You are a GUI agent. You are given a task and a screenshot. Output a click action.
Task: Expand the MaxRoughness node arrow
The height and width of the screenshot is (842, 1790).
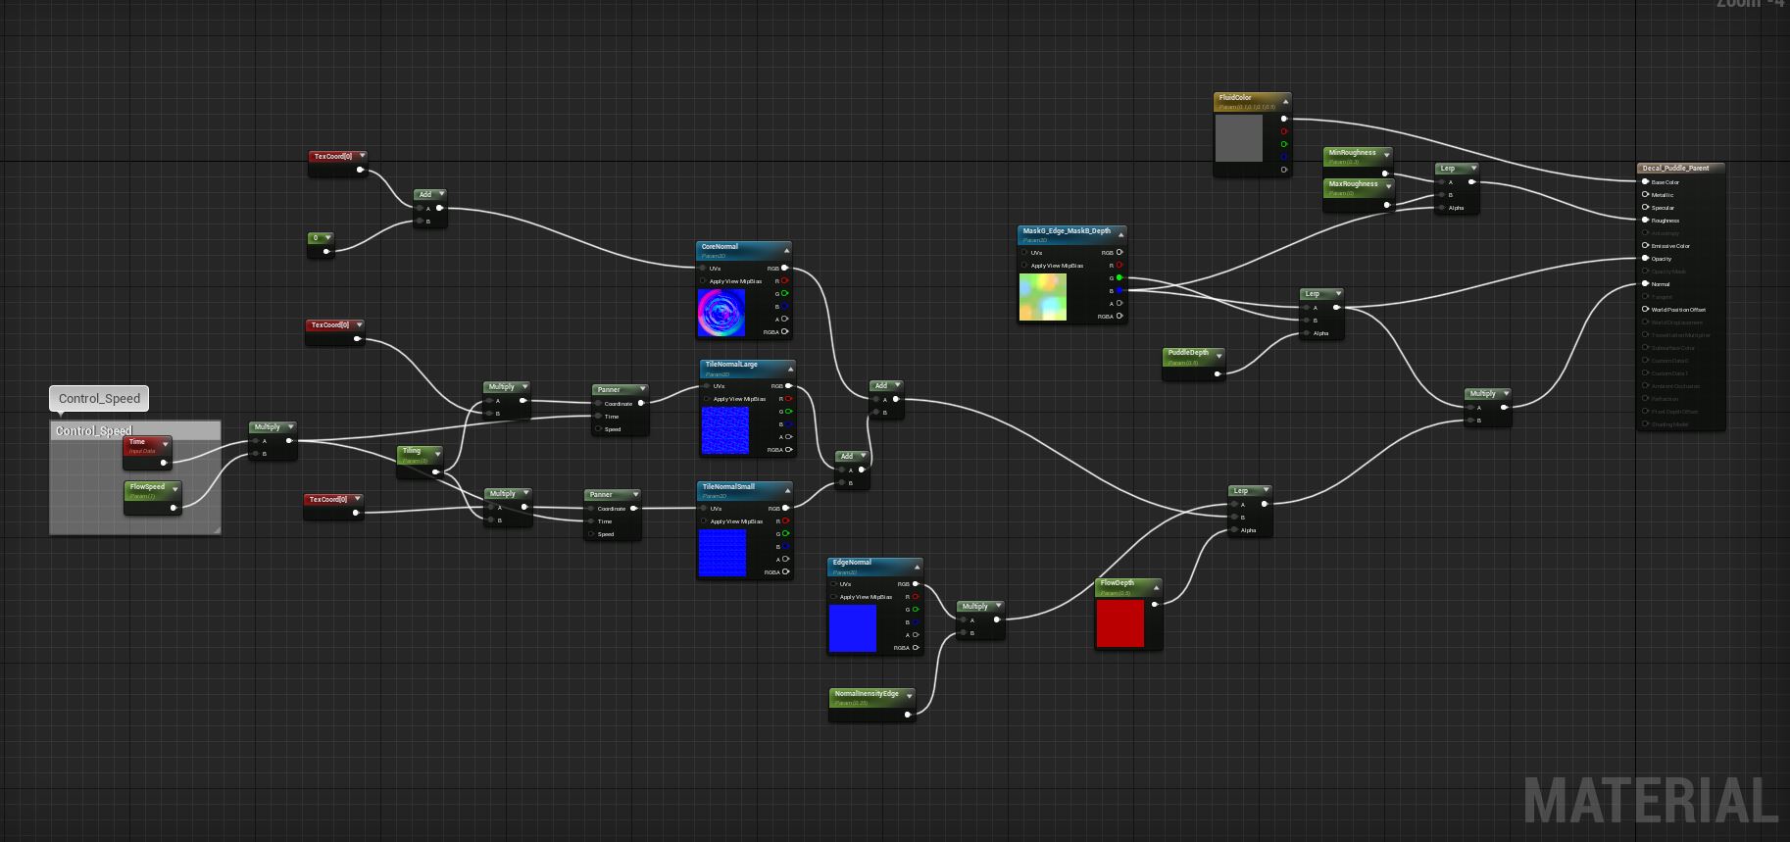pyautogui.click(x=1388, y=186)
